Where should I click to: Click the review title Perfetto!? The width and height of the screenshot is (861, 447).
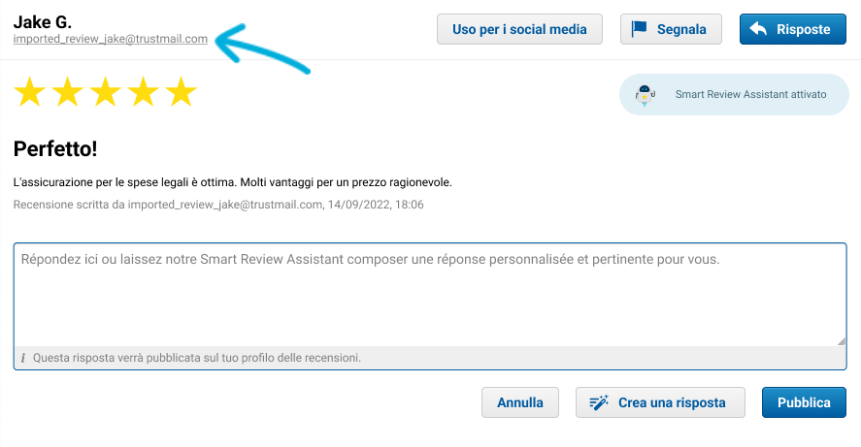pyautogui.click(x=55, y=148)
